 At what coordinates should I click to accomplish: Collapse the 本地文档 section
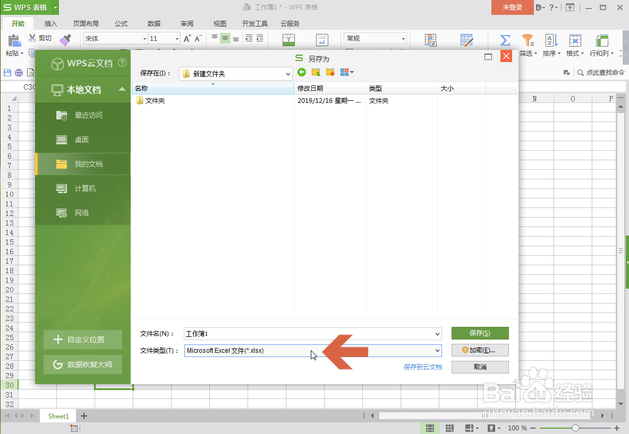[122, 89]
